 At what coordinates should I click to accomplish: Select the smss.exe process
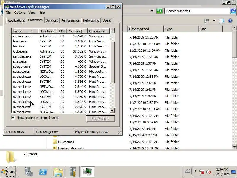coord(60,61)
